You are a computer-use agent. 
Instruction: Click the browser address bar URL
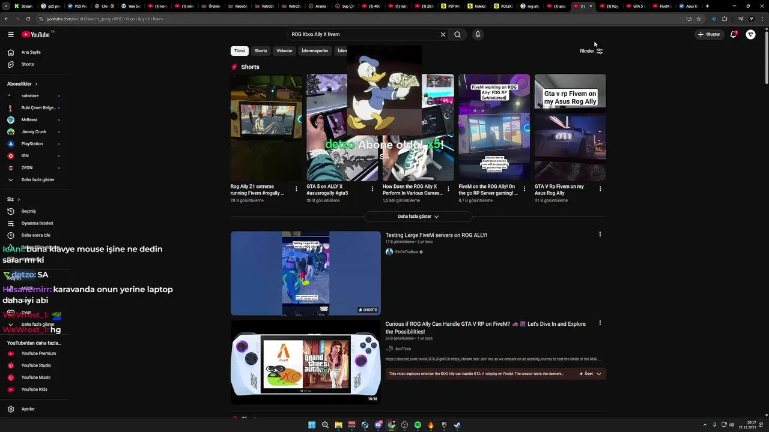[x=105, y=19]
